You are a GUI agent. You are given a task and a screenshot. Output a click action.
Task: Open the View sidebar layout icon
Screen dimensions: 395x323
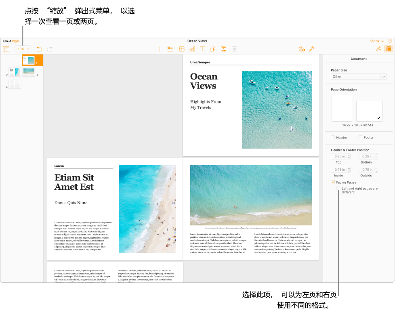coord(6,49)
